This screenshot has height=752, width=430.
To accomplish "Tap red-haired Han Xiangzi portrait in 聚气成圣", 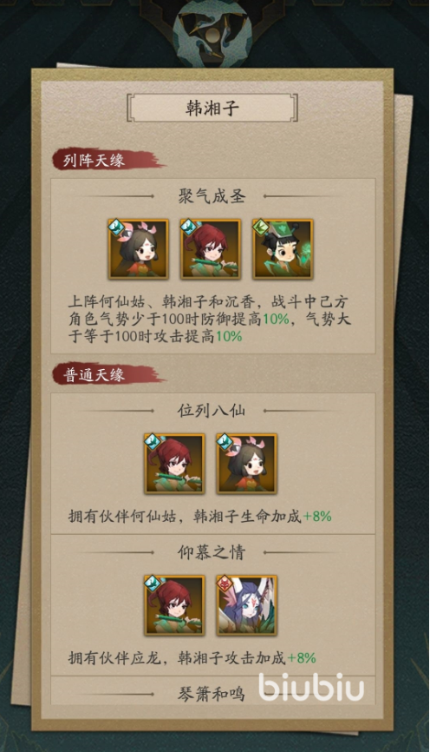I will [x=211, y=249].
